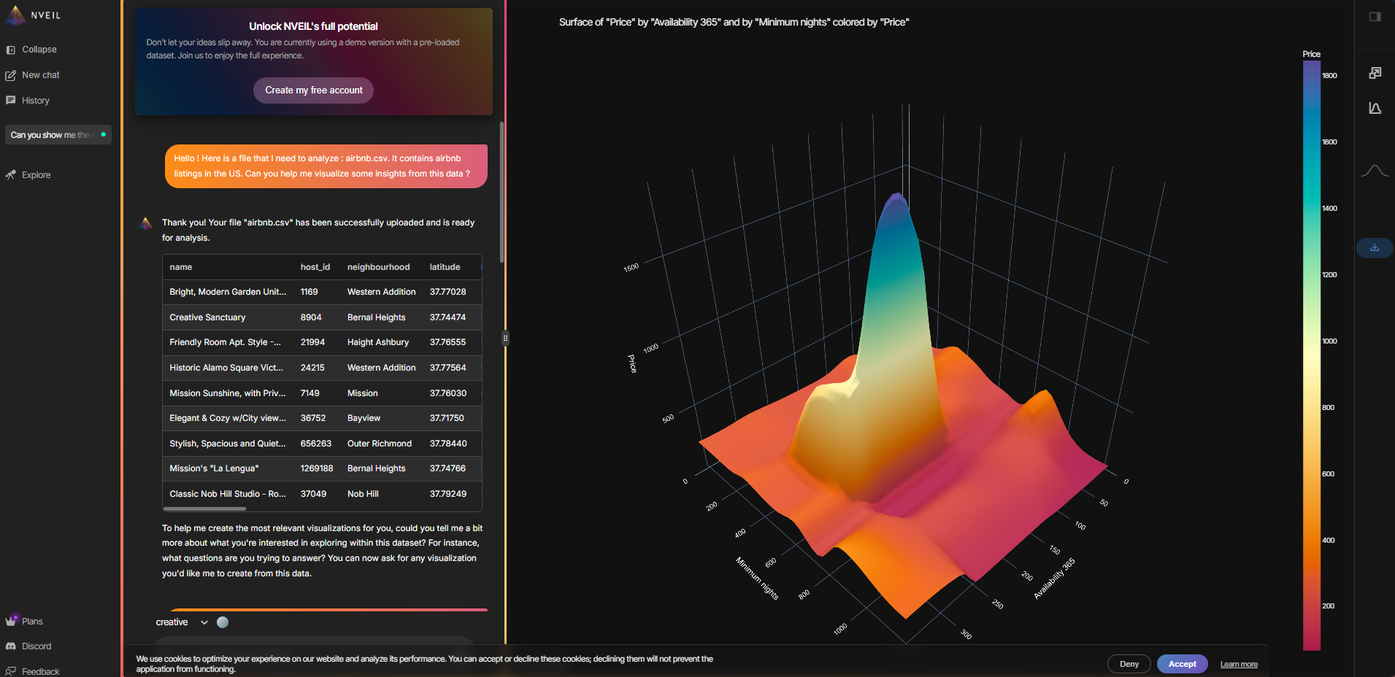Click the panel divider drag handle
Image resolution: width=1395 pixels, height=677 pixels.
[505, 338]
